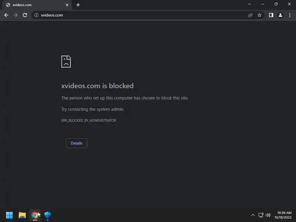This screenshot has width=296, height=222.
Task: Open the volume control icon
Action: tap(268, 215)
